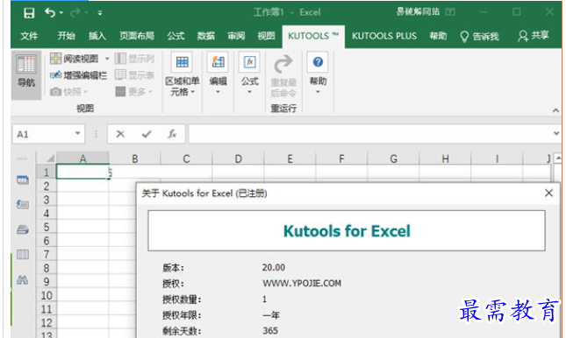The width and height of the screenshot is (566, 338).
Task: Open the 公式 ribbon tab
Action: coord(176,36)
